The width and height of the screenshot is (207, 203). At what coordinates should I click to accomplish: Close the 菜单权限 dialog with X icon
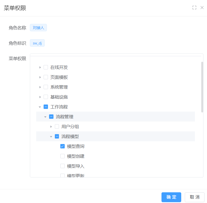click(202, 8)
